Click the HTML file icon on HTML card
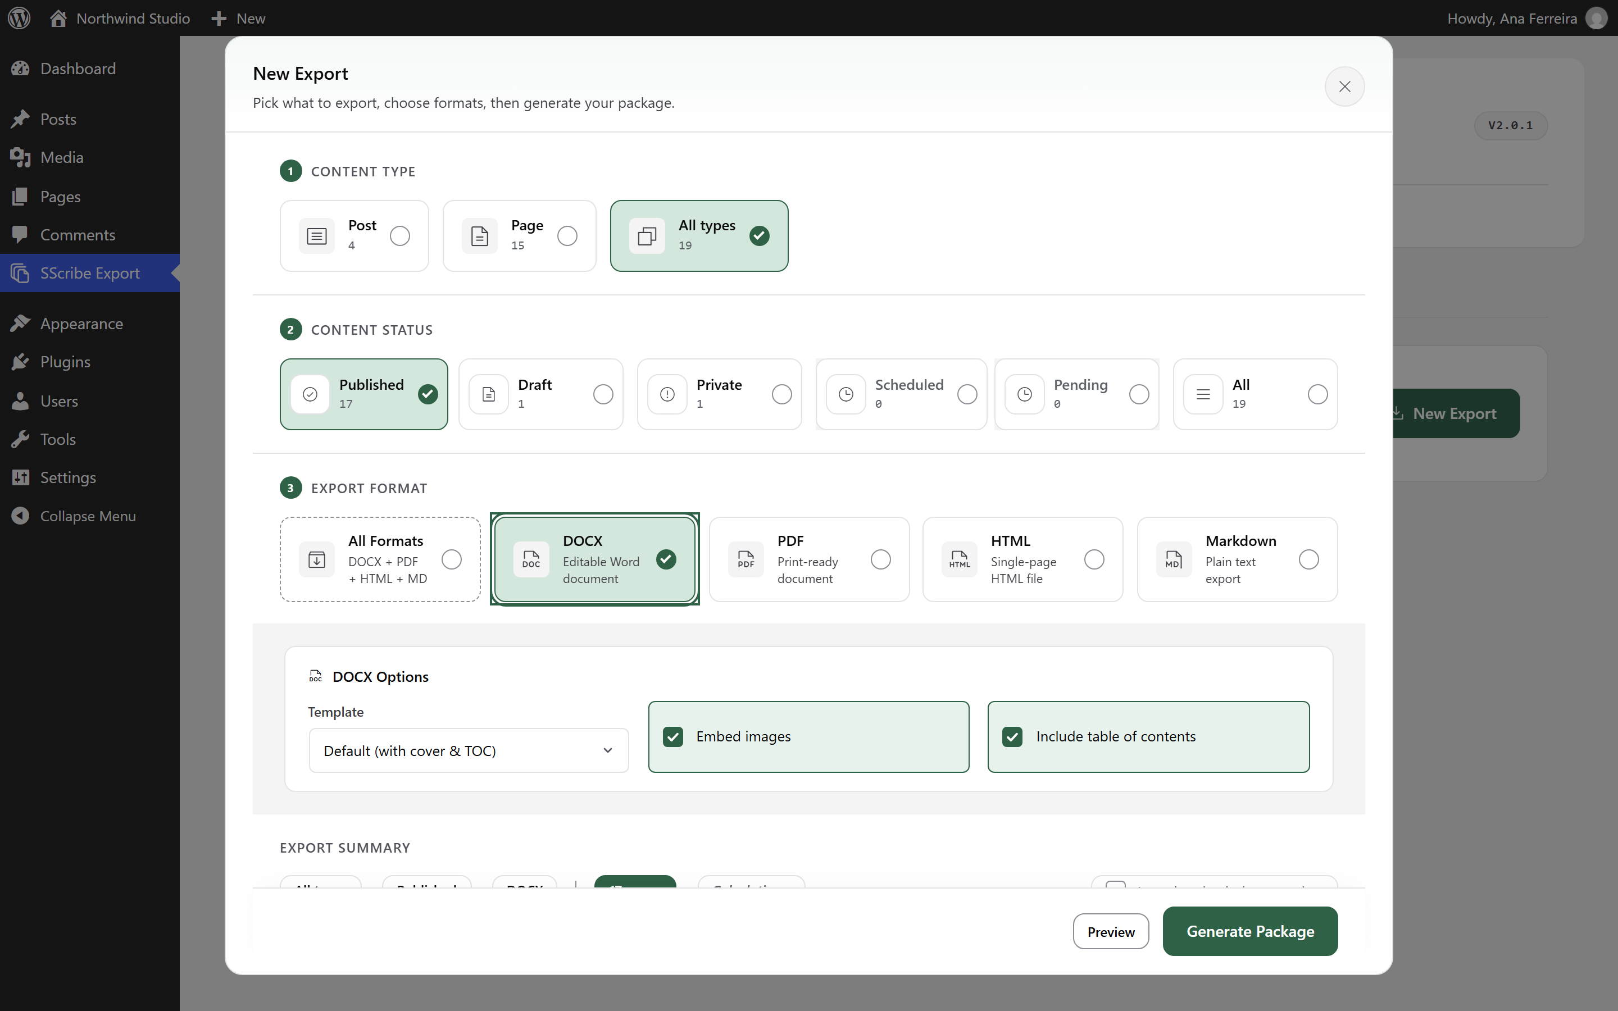The image size is (1618, 1011). point(960,559)
